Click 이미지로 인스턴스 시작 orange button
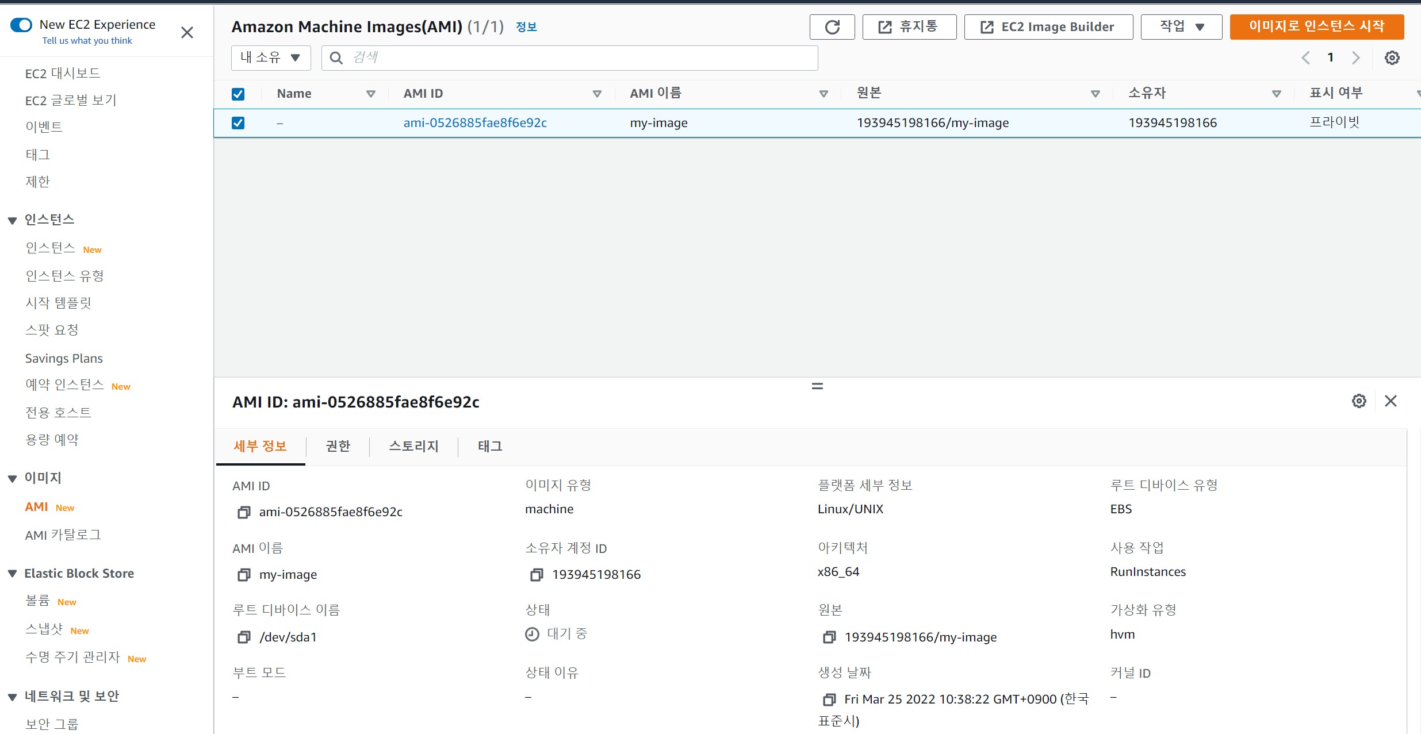1421x734 pixels. click(1317, 27)
